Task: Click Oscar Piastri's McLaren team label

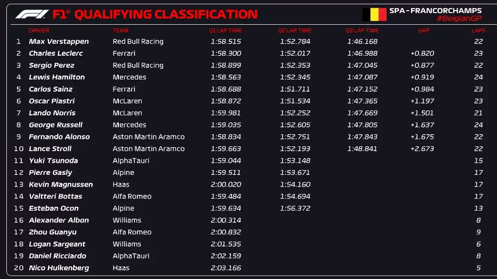Action: coord(127,101)
